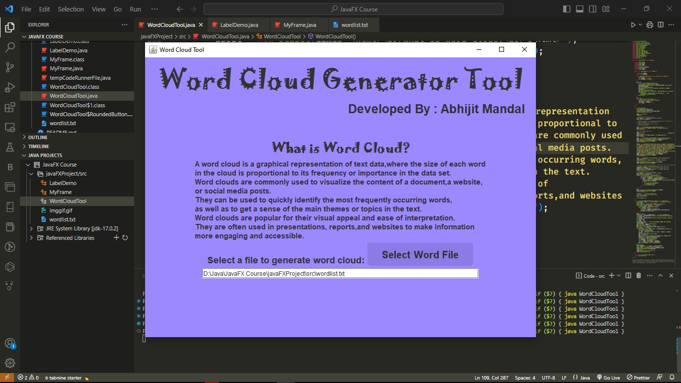The image size is (681, 383).
Task: Switch to the wordlist.txt editor tab
Action: (354, 24)
